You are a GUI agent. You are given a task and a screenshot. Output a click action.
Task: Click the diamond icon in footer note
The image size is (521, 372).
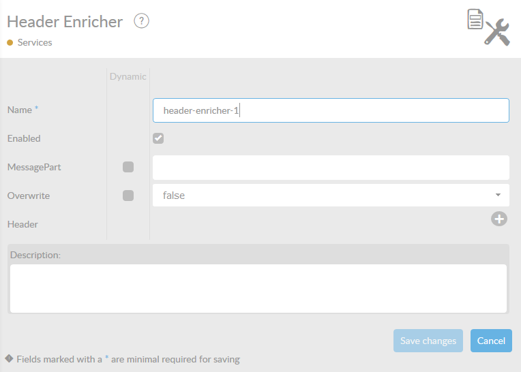9,358
